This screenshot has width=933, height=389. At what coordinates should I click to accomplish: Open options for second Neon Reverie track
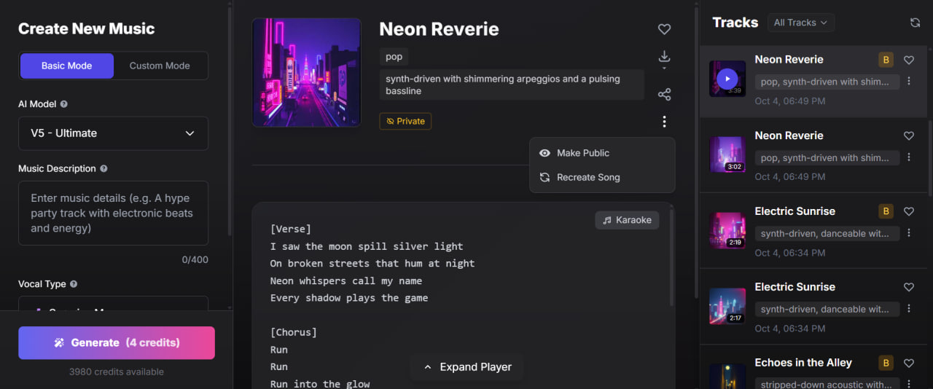pyautogui.click(x=908, y=157)
